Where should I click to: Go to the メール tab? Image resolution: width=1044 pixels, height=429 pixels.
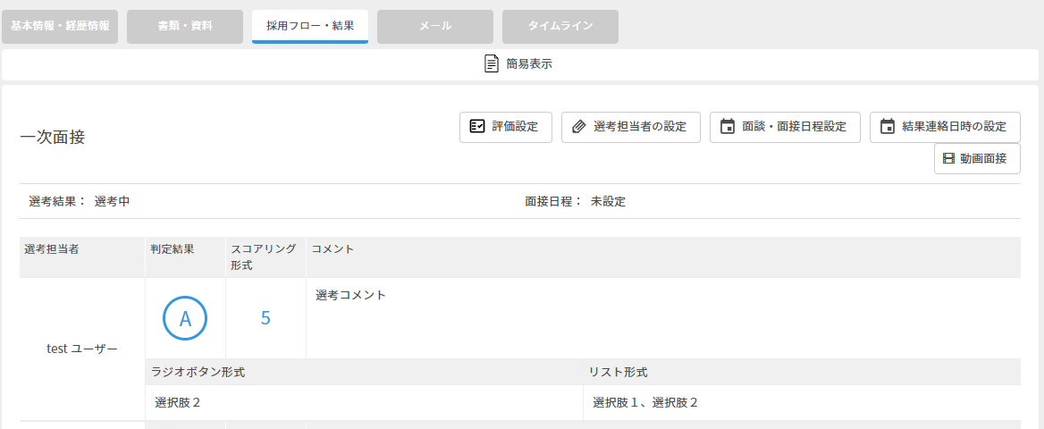pos(435,27)
